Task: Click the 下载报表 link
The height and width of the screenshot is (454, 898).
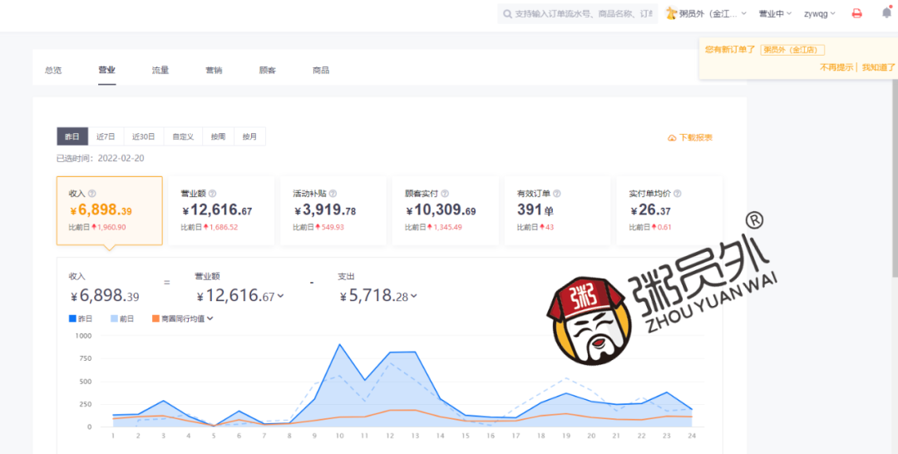Action: click(x=690, y=138)
